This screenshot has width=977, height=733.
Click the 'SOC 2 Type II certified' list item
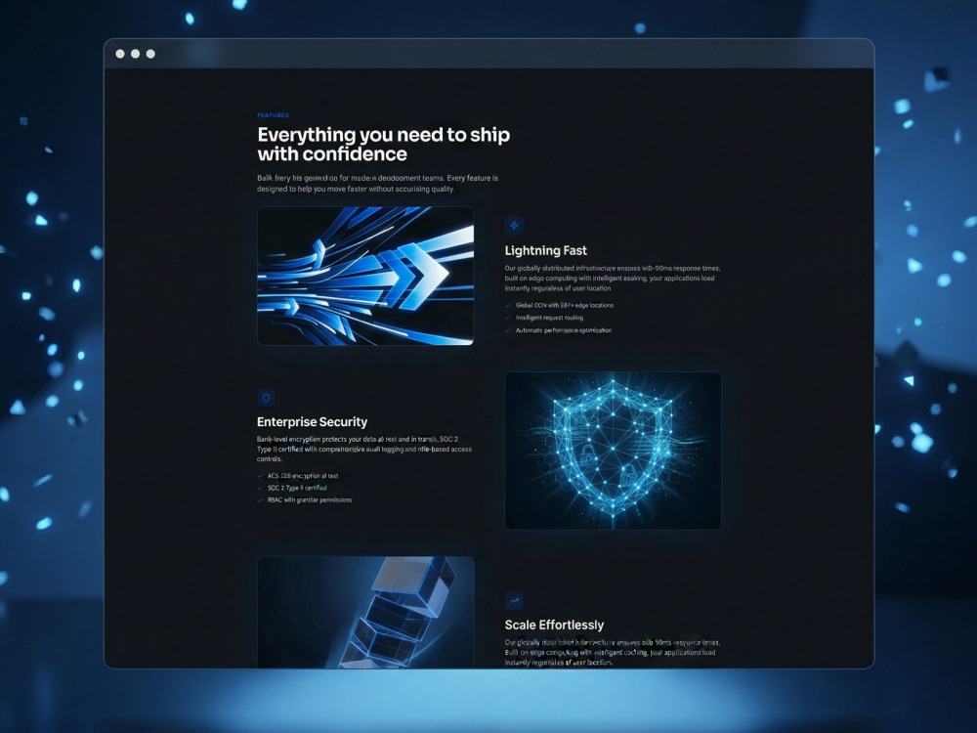coord(297,488)
